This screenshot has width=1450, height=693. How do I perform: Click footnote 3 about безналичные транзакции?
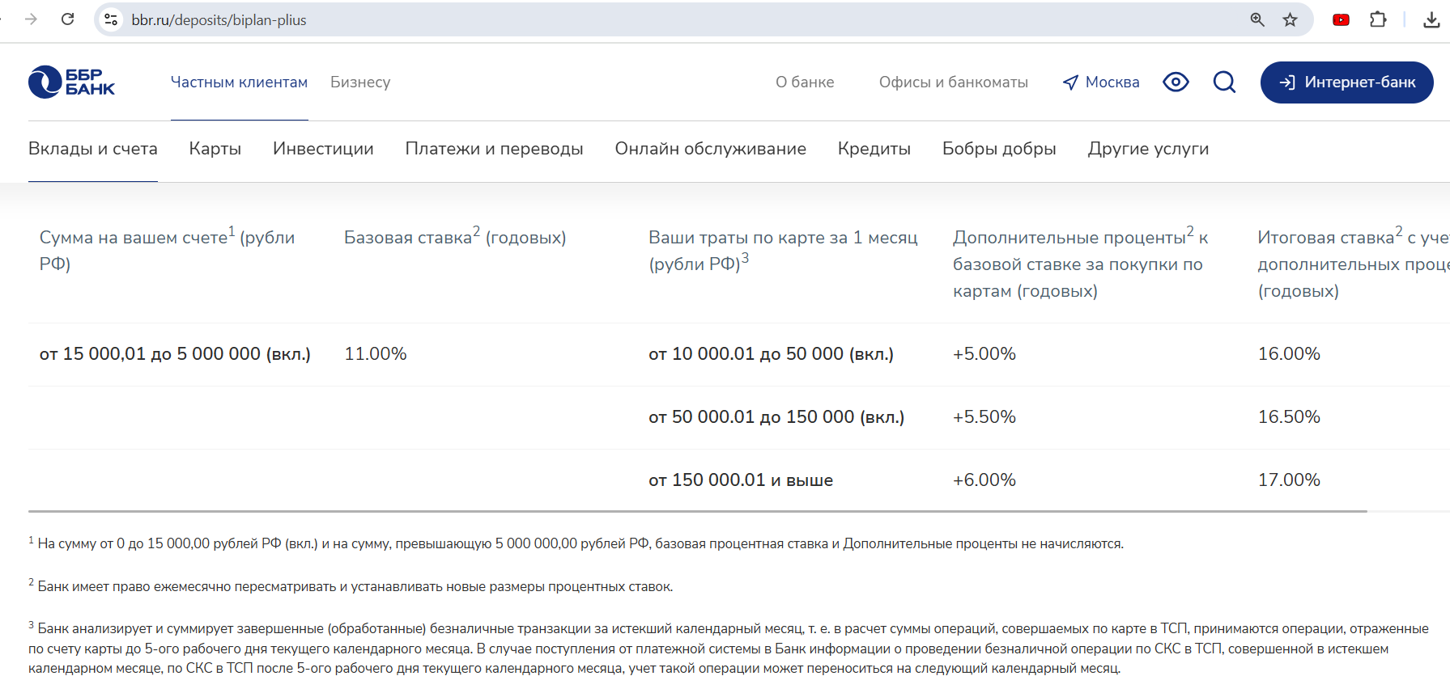coord(729,648)
